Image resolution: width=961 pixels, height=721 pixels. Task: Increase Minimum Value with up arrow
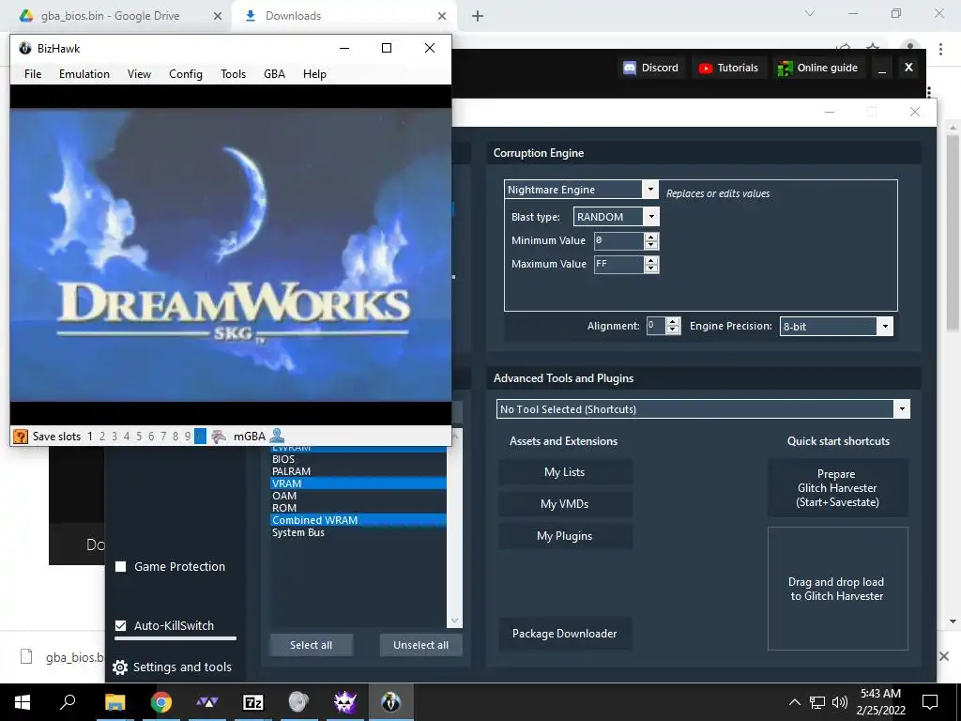pyautogui.click(x=651, y=237)
